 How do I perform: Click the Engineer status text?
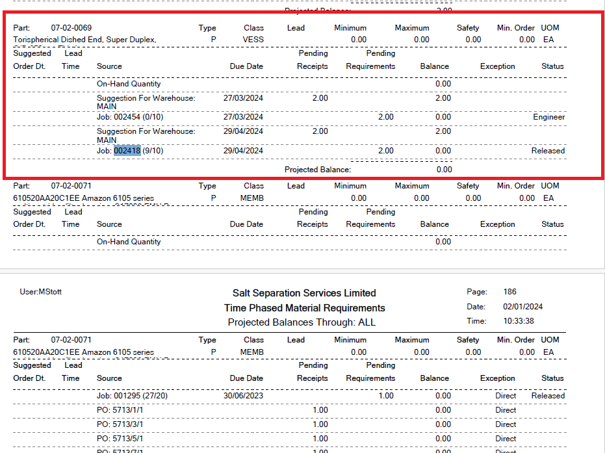548,117
